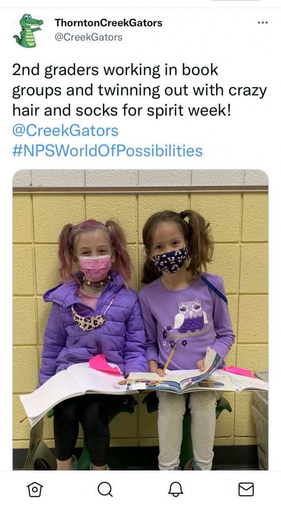Screen dimensions: 281x505
Task: Click the green gator profile avatar
Action: click(29, 31)
